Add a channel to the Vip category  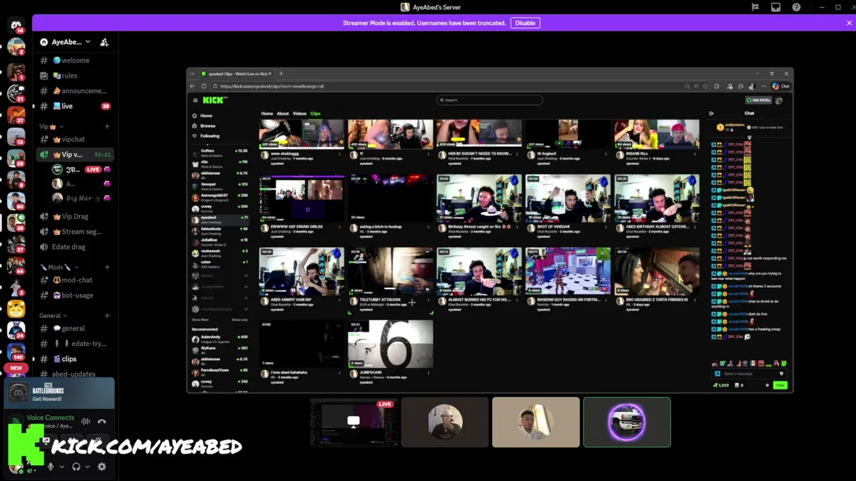[x=107, y=126]
